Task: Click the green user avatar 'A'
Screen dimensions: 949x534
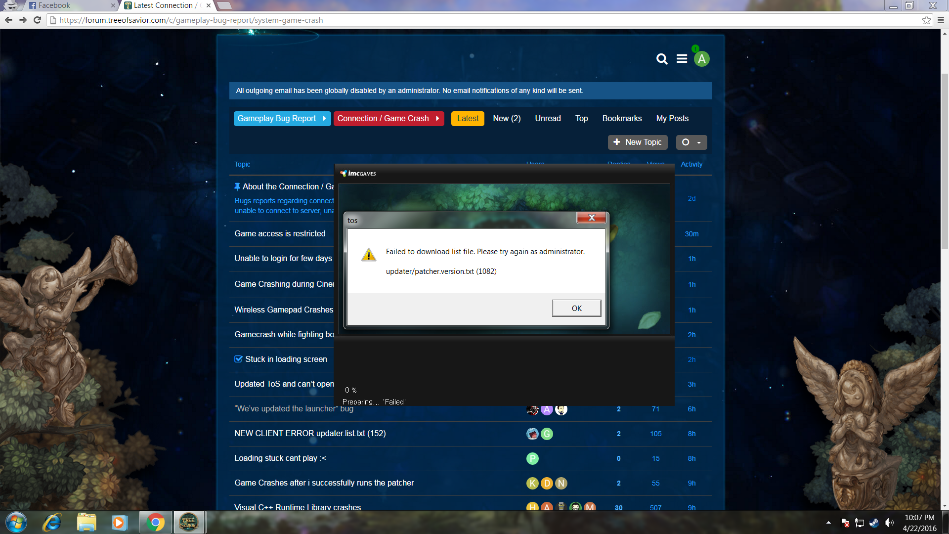Action: (701, 59)
